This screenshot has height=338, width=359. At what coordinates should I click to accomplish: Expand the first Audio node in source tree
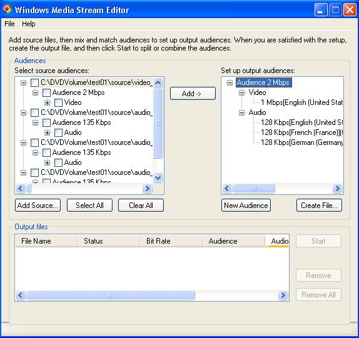point(47,132)
